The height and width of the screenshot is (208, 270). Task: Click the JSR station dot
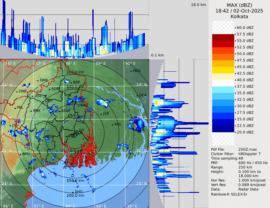coord(101,114)
